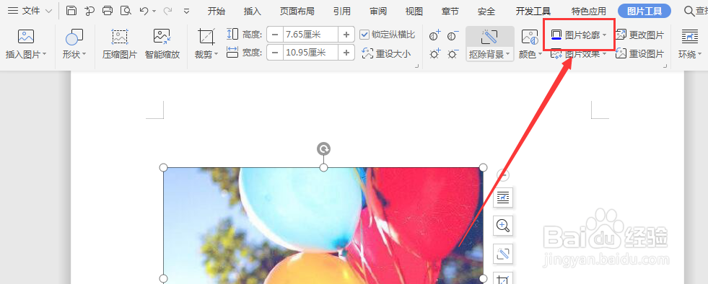Screen dimensions: 708x284
Task: Switch to the Start (开始) tab
Action: 217,12
